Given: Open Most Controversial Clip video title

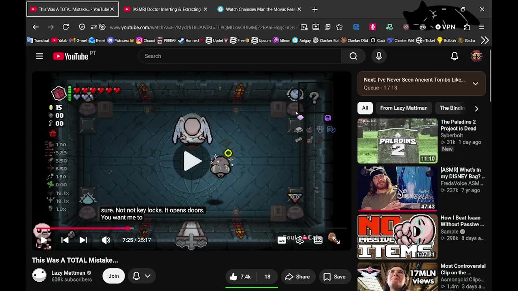Looking at the screenshot, I should pyautogui.click(x=463, y=269).
